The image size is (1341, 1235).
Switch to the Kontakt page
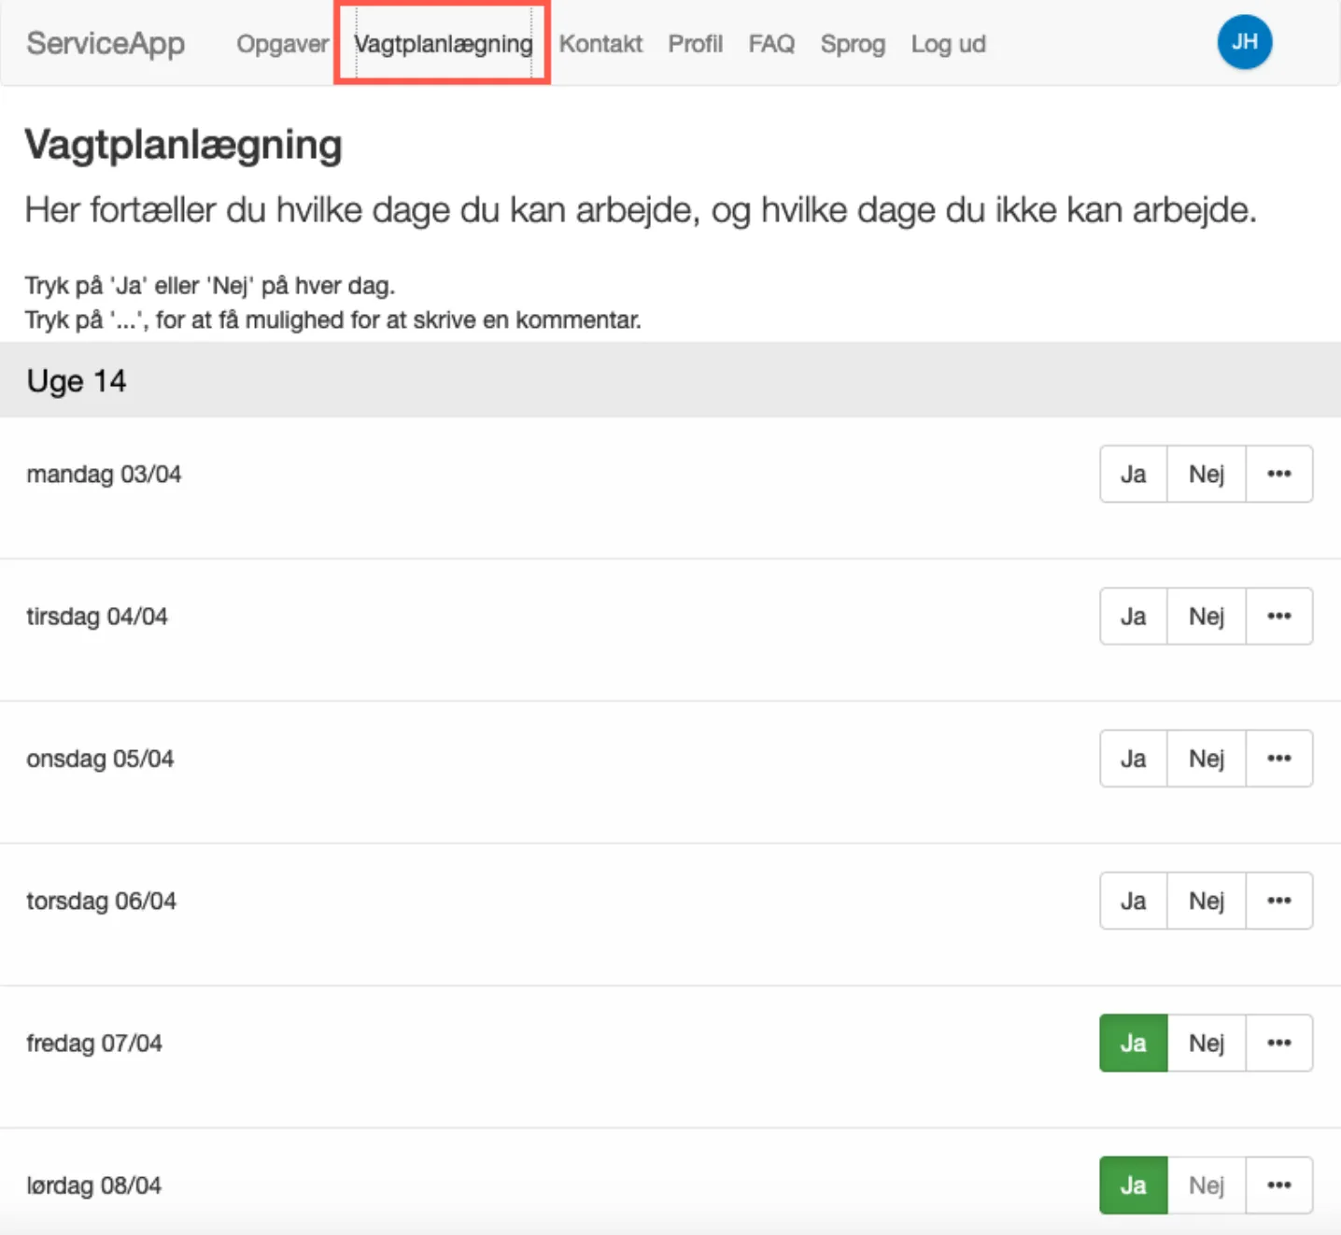600,44
